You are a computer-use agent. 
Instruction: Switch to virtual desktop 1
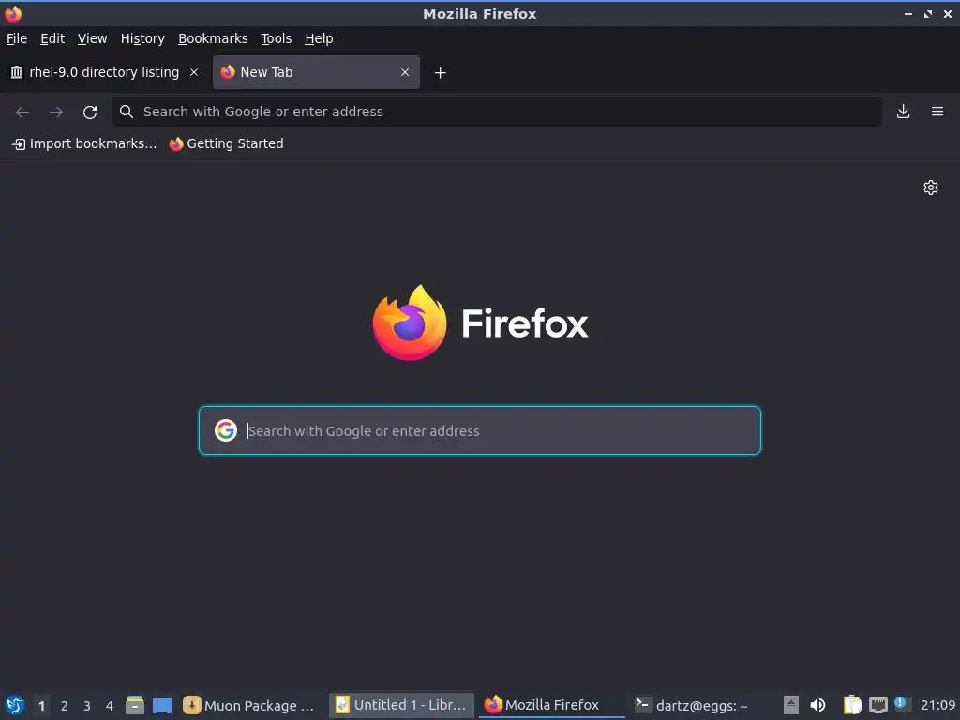coord(41,706)
